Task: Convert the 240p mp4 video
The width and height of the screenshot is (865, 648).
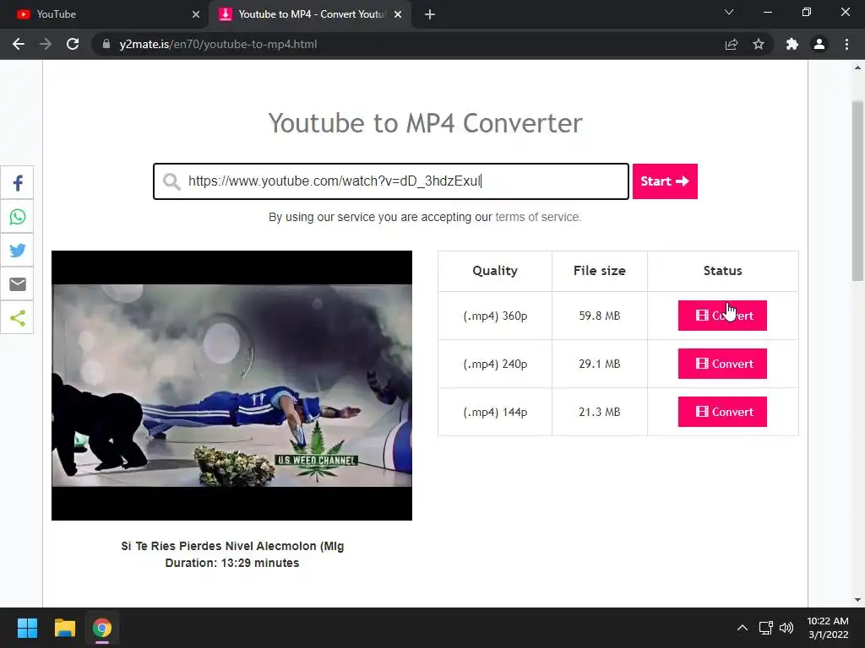Action: tap(722, 364)
